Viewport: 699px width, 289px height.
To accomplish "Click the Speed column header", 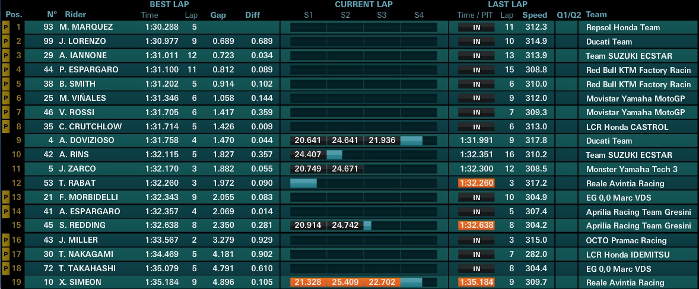I will [x=535, y=15].
